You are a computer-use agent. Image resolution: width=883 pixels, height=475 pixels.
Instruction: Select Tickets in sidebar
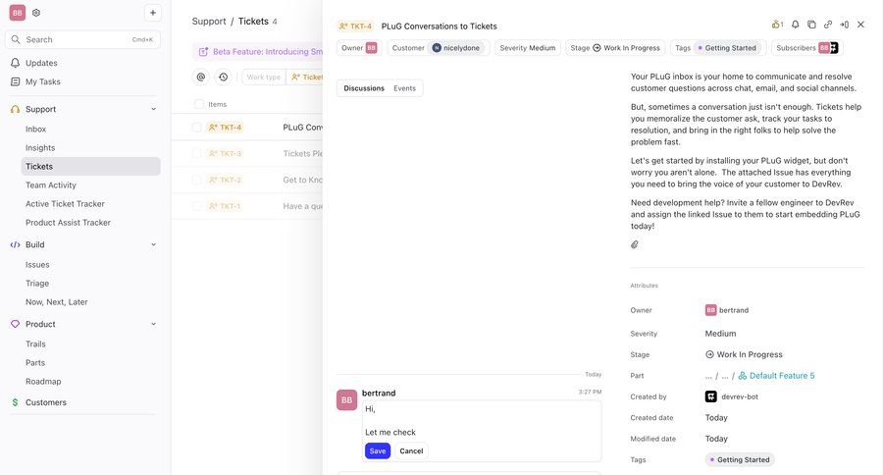90,166
